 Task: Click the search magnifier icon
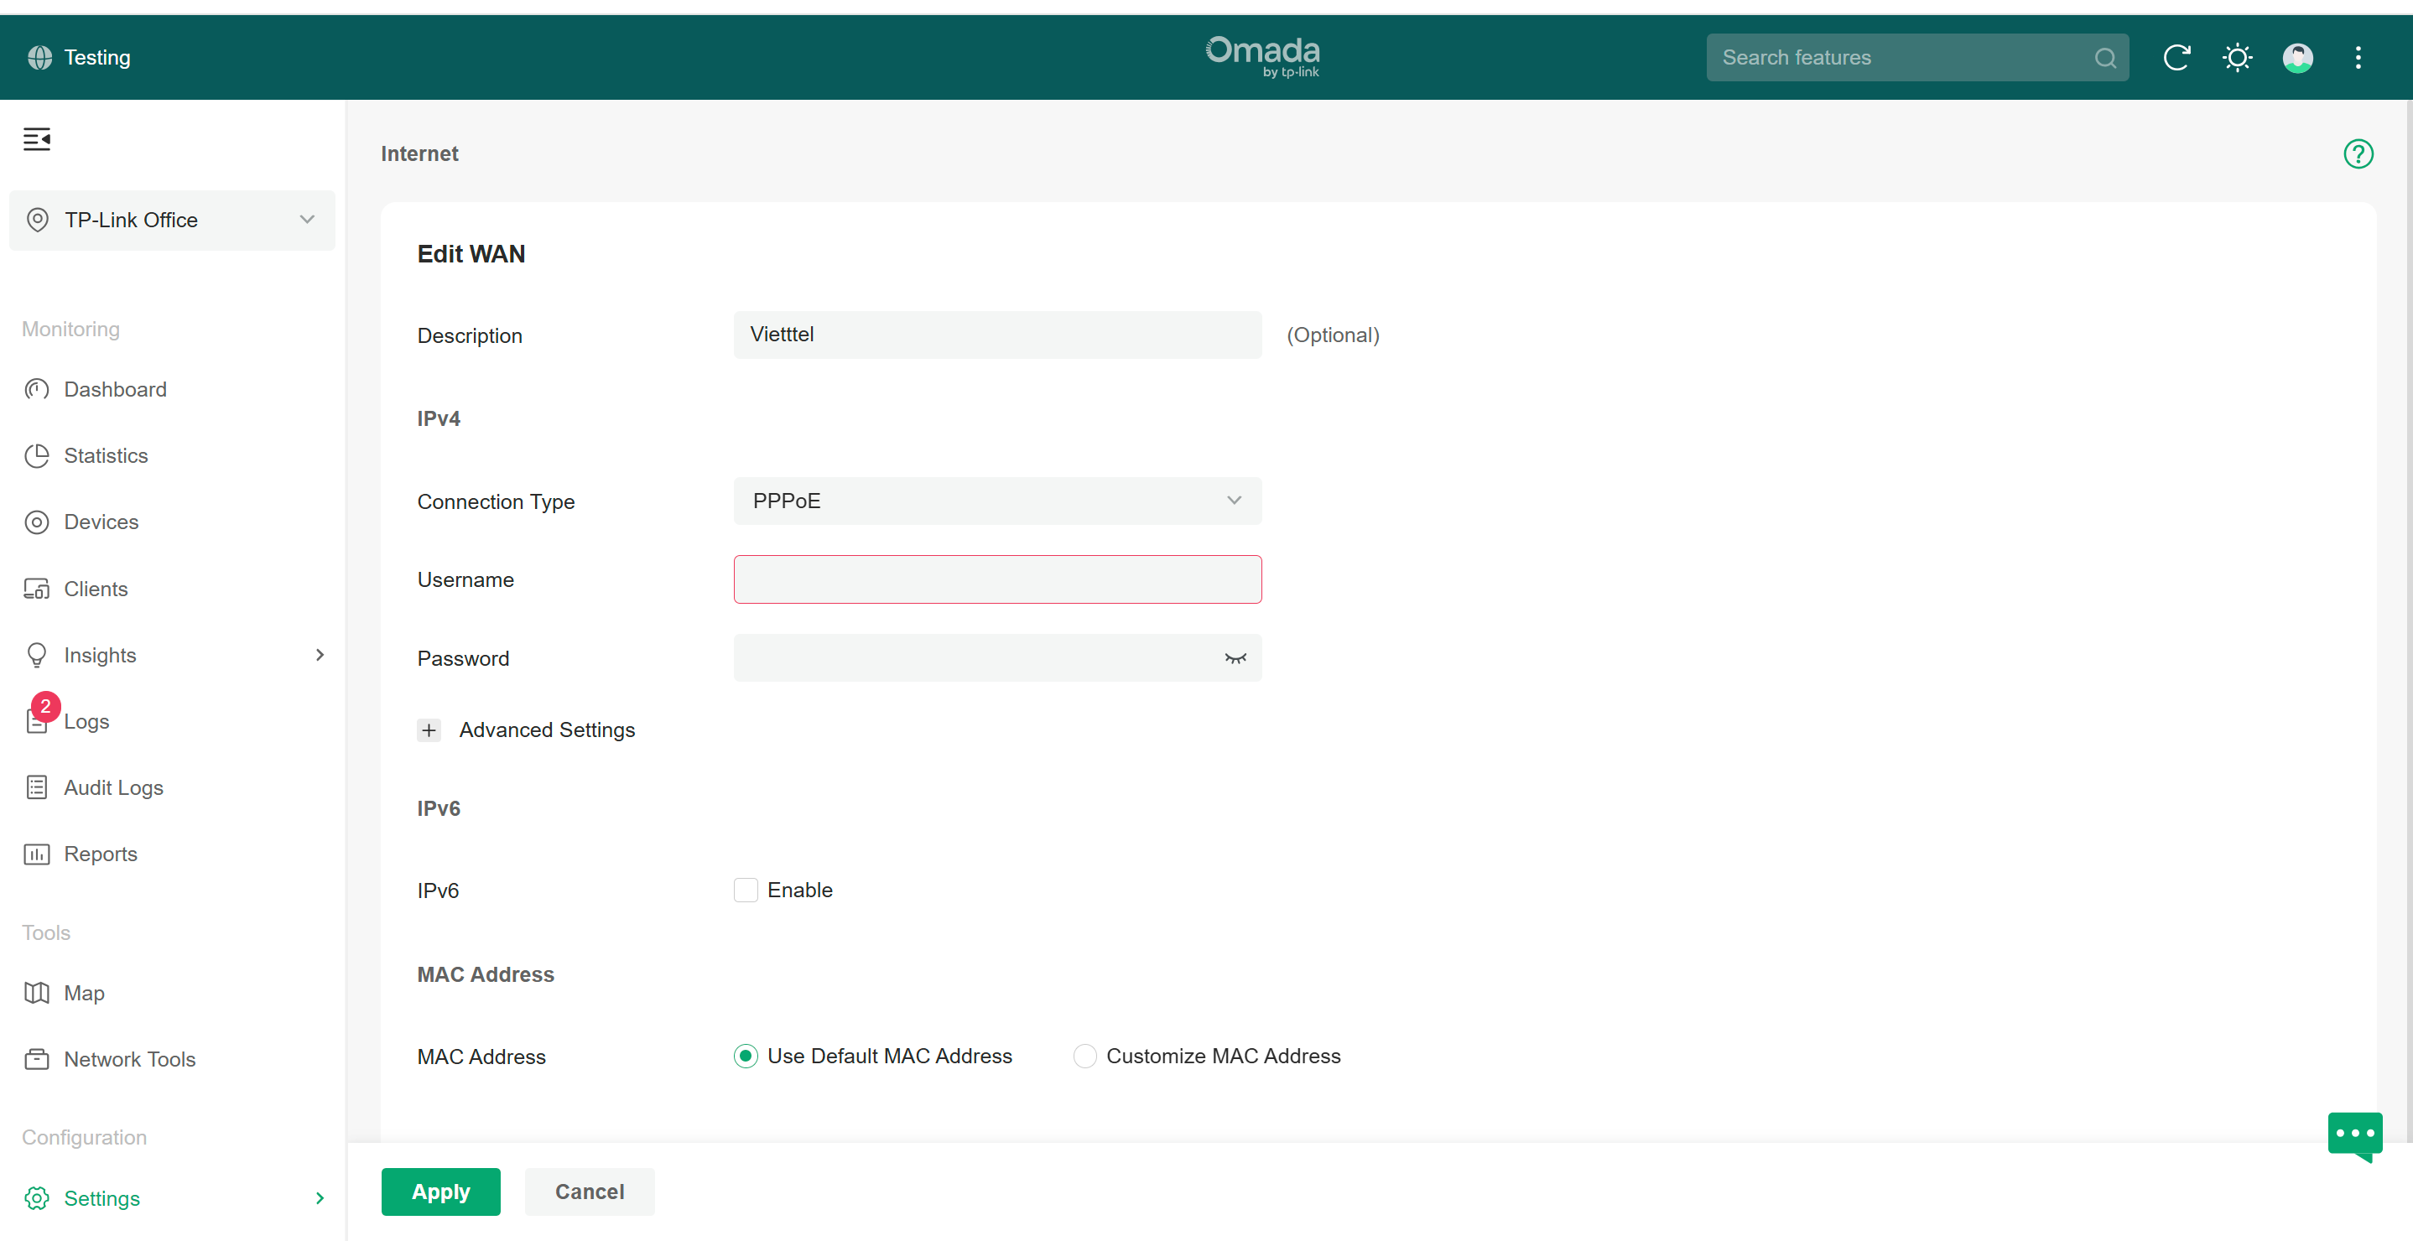tap(2105, 58)
